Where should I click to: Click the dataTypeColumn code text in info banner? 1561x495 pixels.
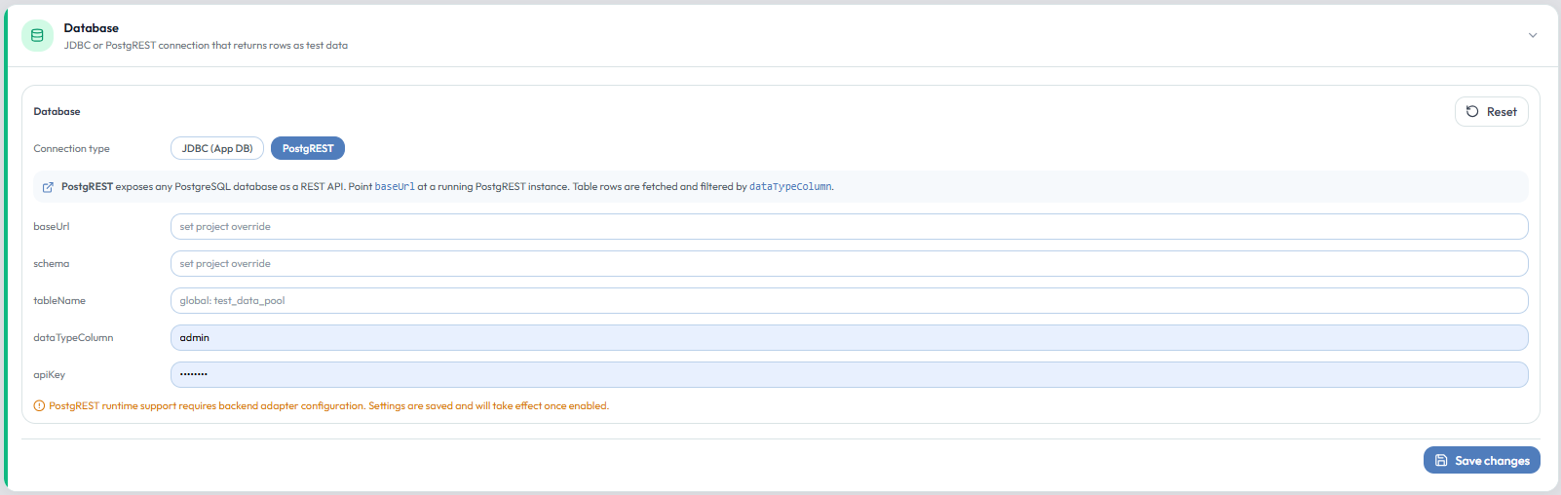tap(790, 187)
